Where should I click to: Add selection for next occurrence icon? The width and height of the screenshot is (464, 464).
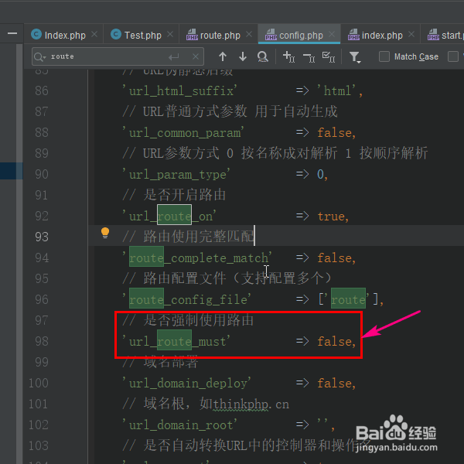pyautogui.click(x=288, y=56)
